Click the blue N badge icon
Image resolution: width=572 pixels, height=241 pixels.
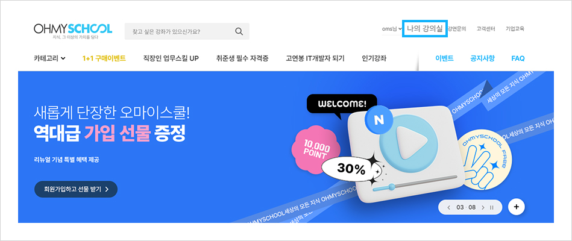(379, 119)
